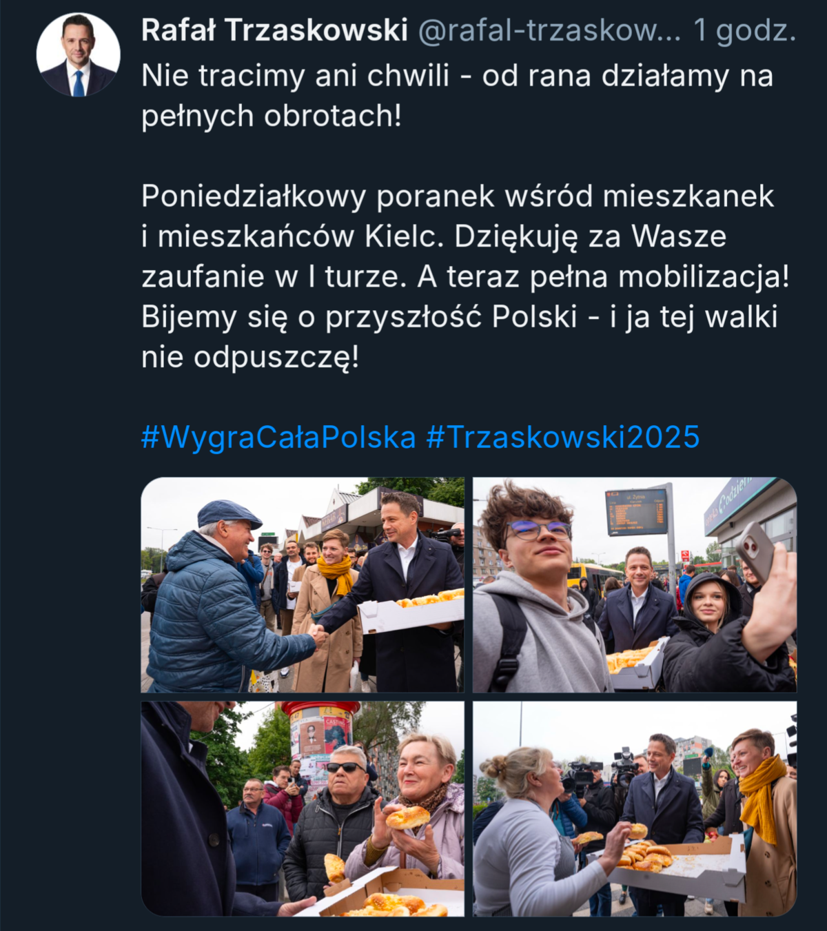Click the '1 godz.' post timestamp
The height and width of the screenshot is (931, 827).
pyautogui.click(x=745, y=30)
